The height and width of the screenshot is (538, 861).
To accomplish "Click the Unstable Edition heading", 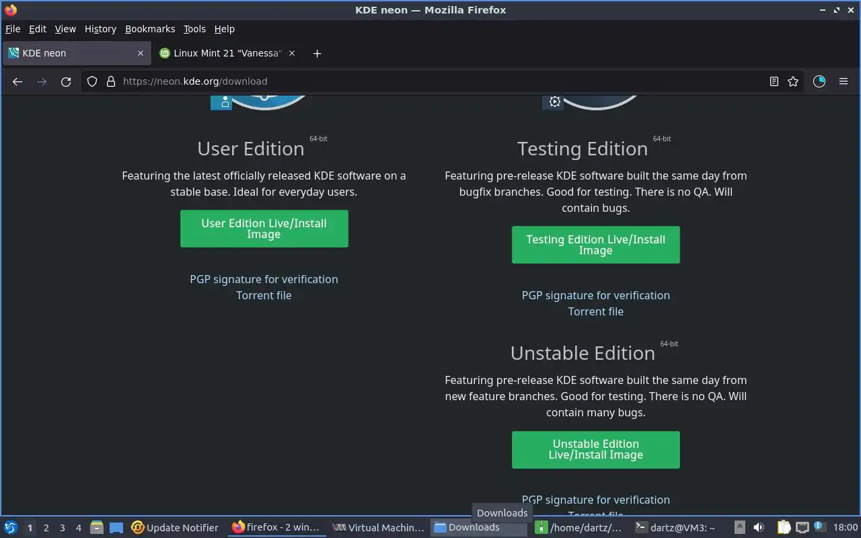I will point(583,353).
